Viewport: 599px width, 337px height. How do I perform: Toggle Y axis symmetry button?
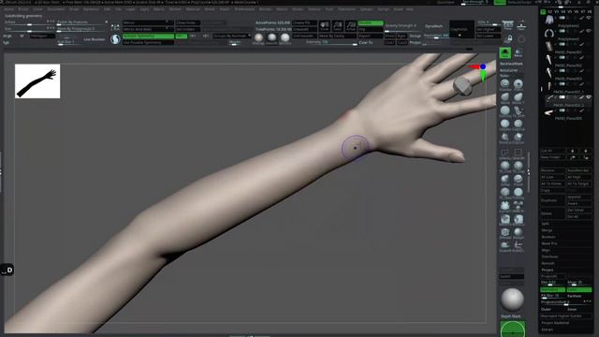click(x=193, y=36)
